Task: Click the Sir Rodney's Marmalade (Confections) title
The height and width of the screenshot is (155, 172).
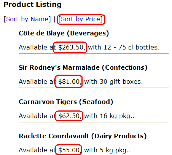Action: point(83,67)
